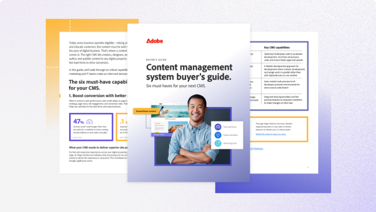The image size is (376, 212).
Task: Click the red Adobe logo
Action: (x=154, y=41)
